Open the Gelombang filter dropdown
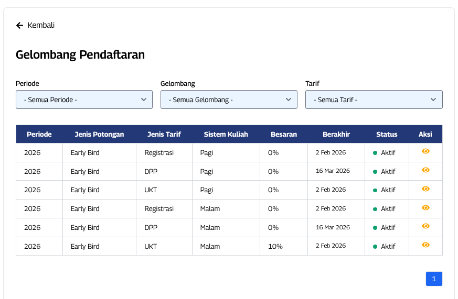 tap(229, 99)
